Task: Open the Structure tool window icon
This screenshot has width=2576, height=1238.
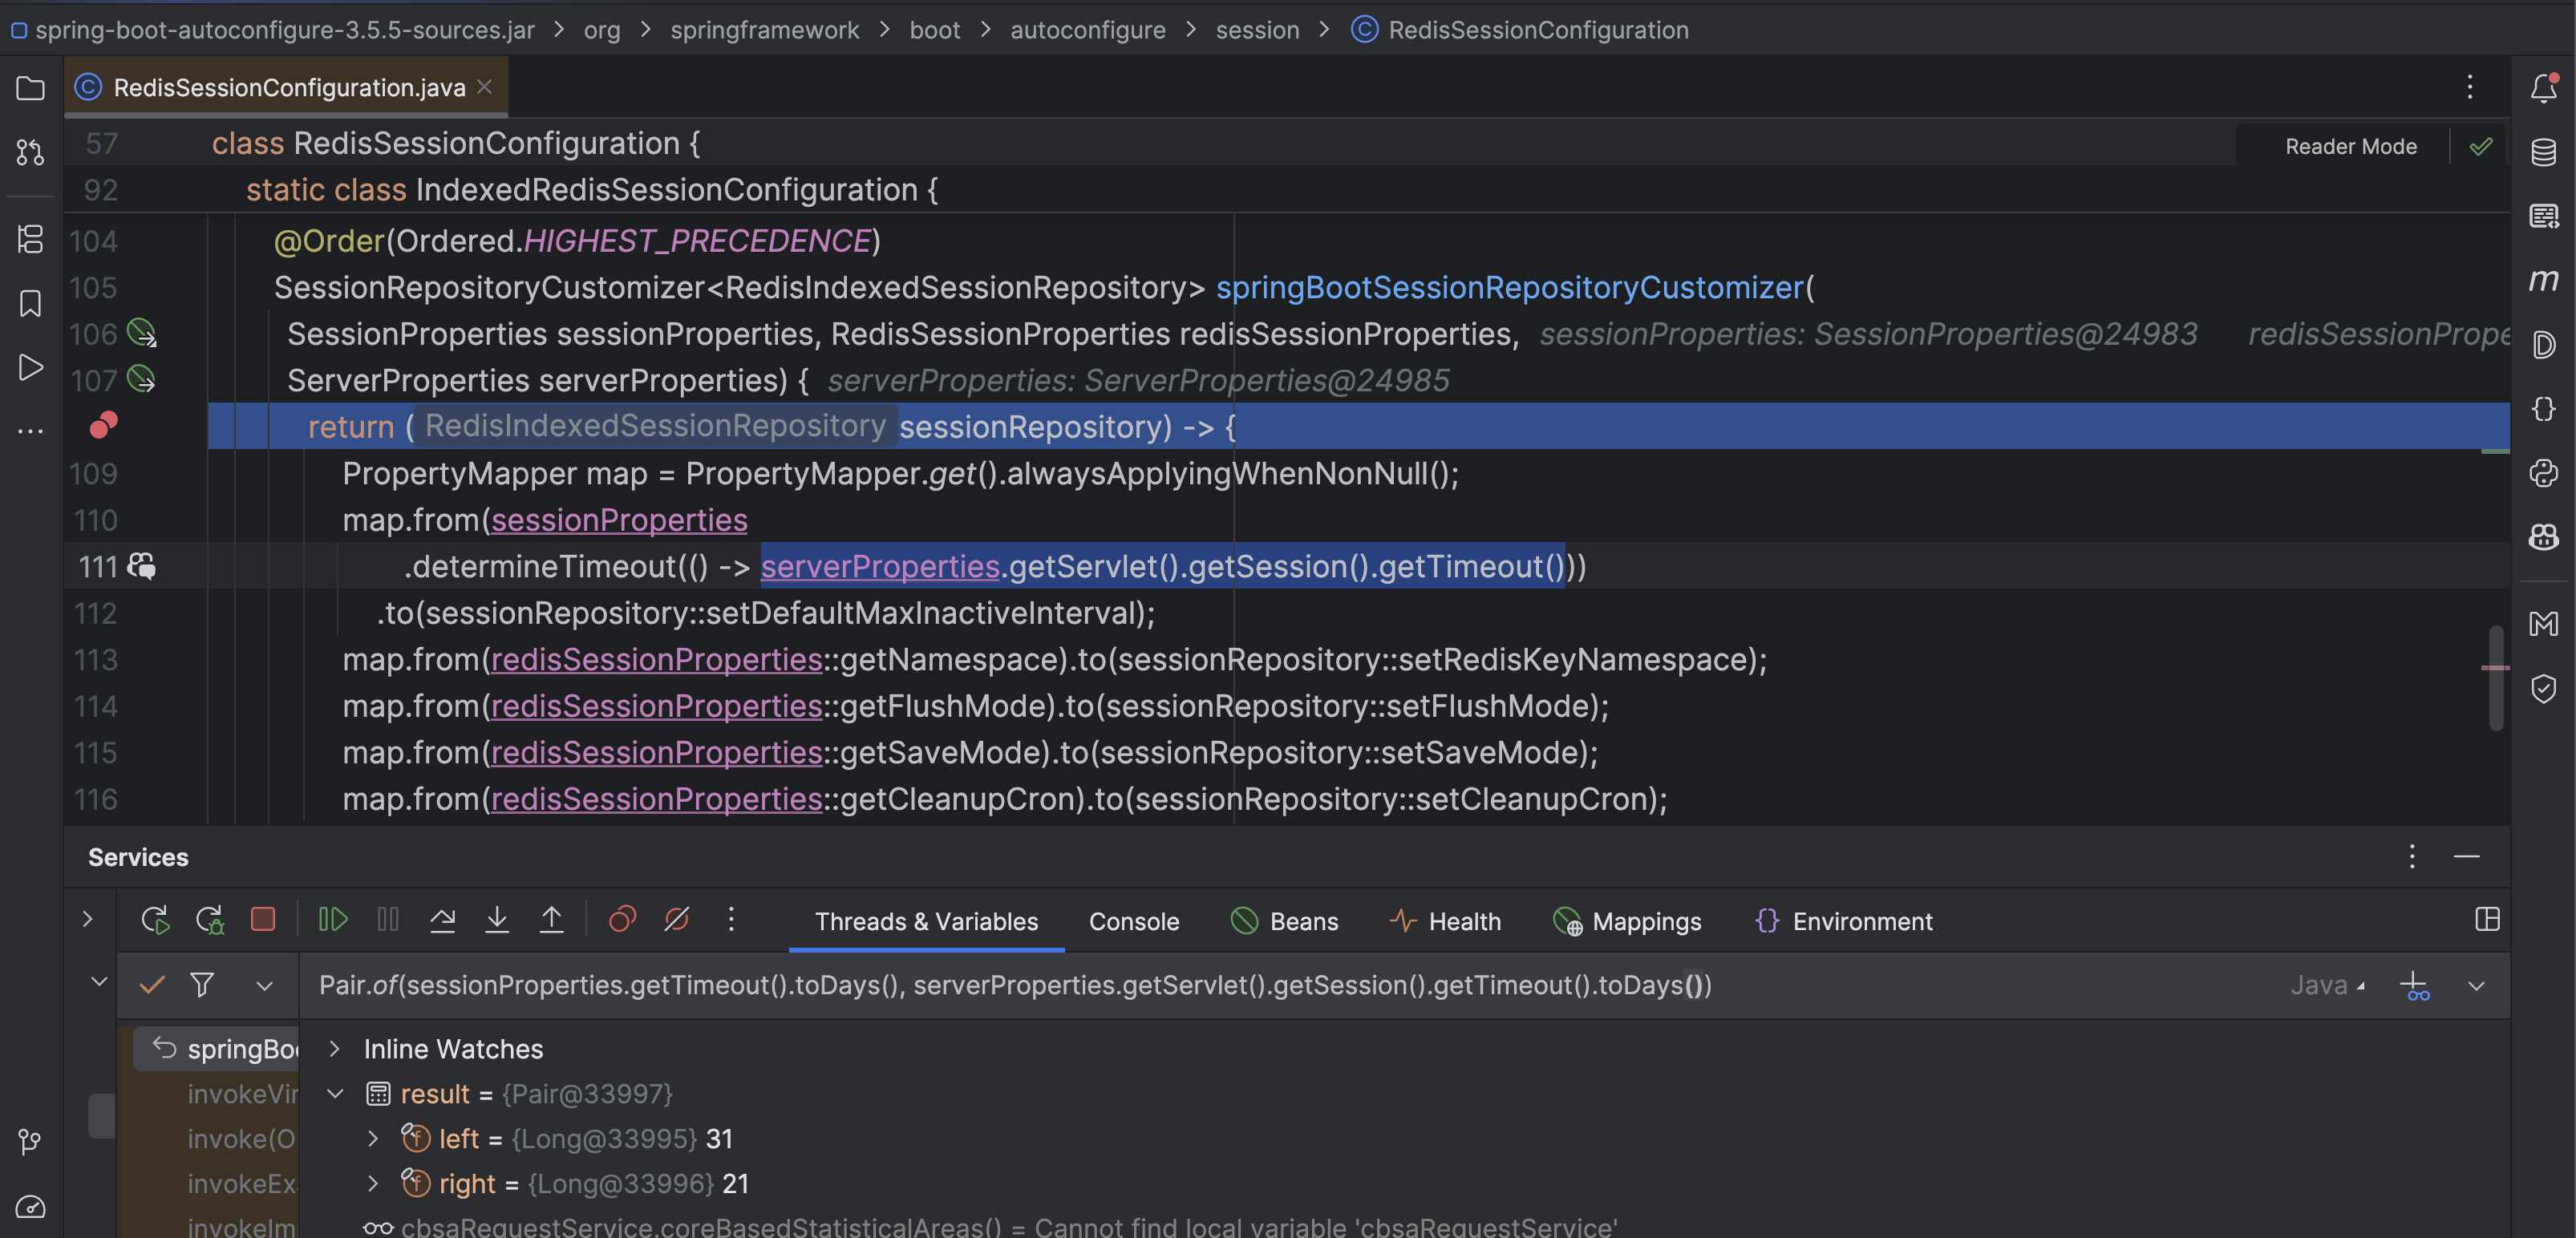Action: 30,239
